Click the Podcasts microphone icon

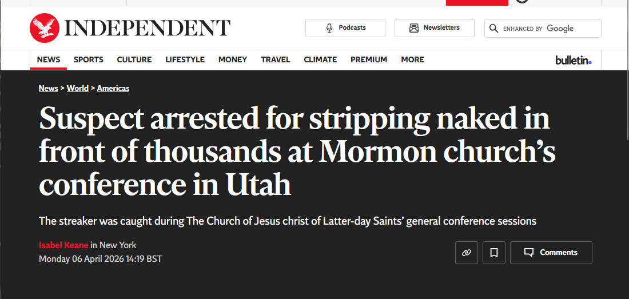[x=329, y=28]
